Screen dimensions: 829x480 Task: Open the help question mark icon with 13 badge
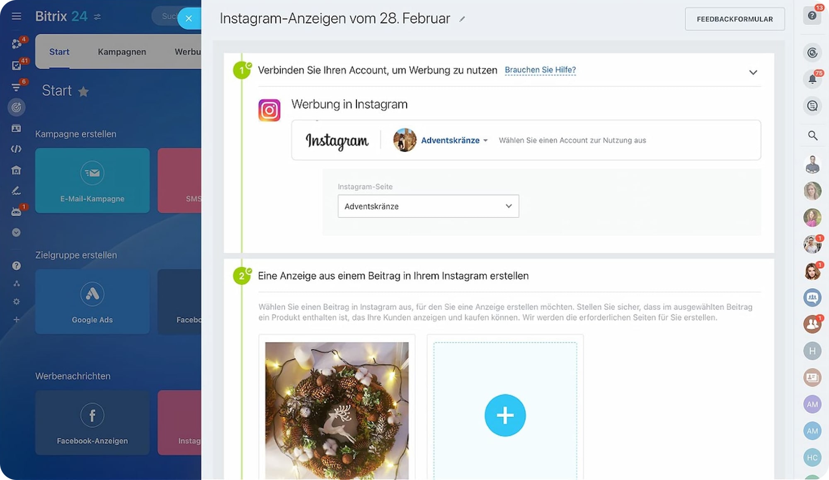(x=812, y=16)
